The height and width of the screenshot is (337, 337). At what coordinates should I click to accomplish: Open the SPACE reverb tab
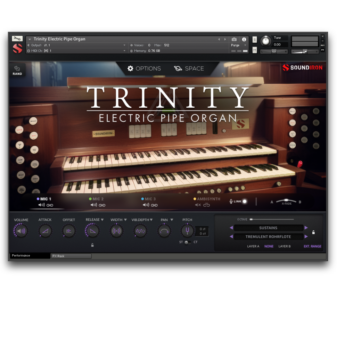tap(189, 68)
